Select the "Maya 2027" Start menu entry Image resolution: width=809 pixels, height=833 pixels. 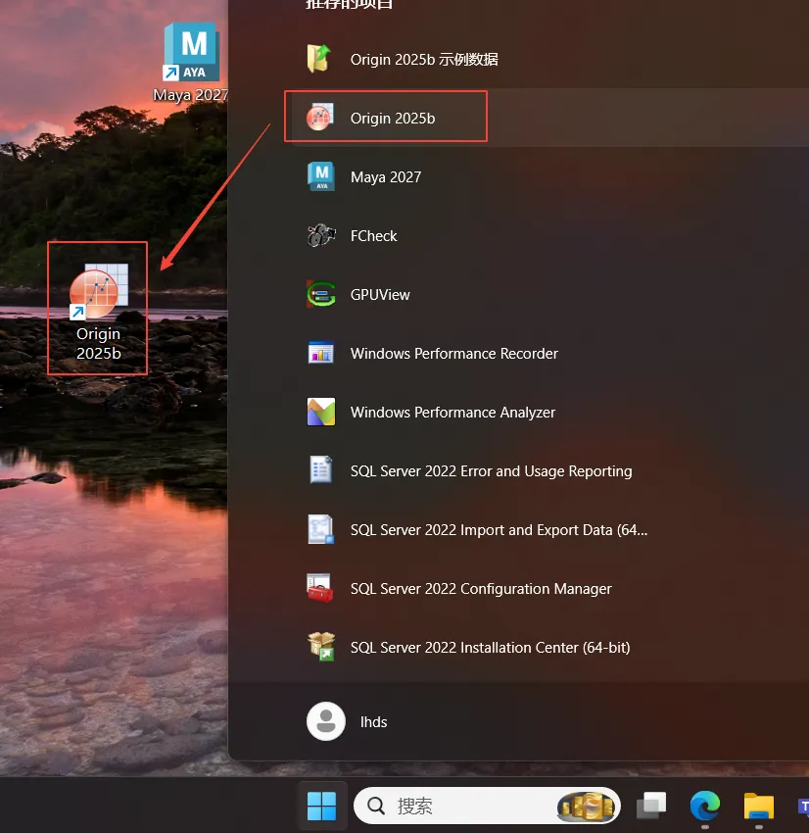click(x=550, y=176)
